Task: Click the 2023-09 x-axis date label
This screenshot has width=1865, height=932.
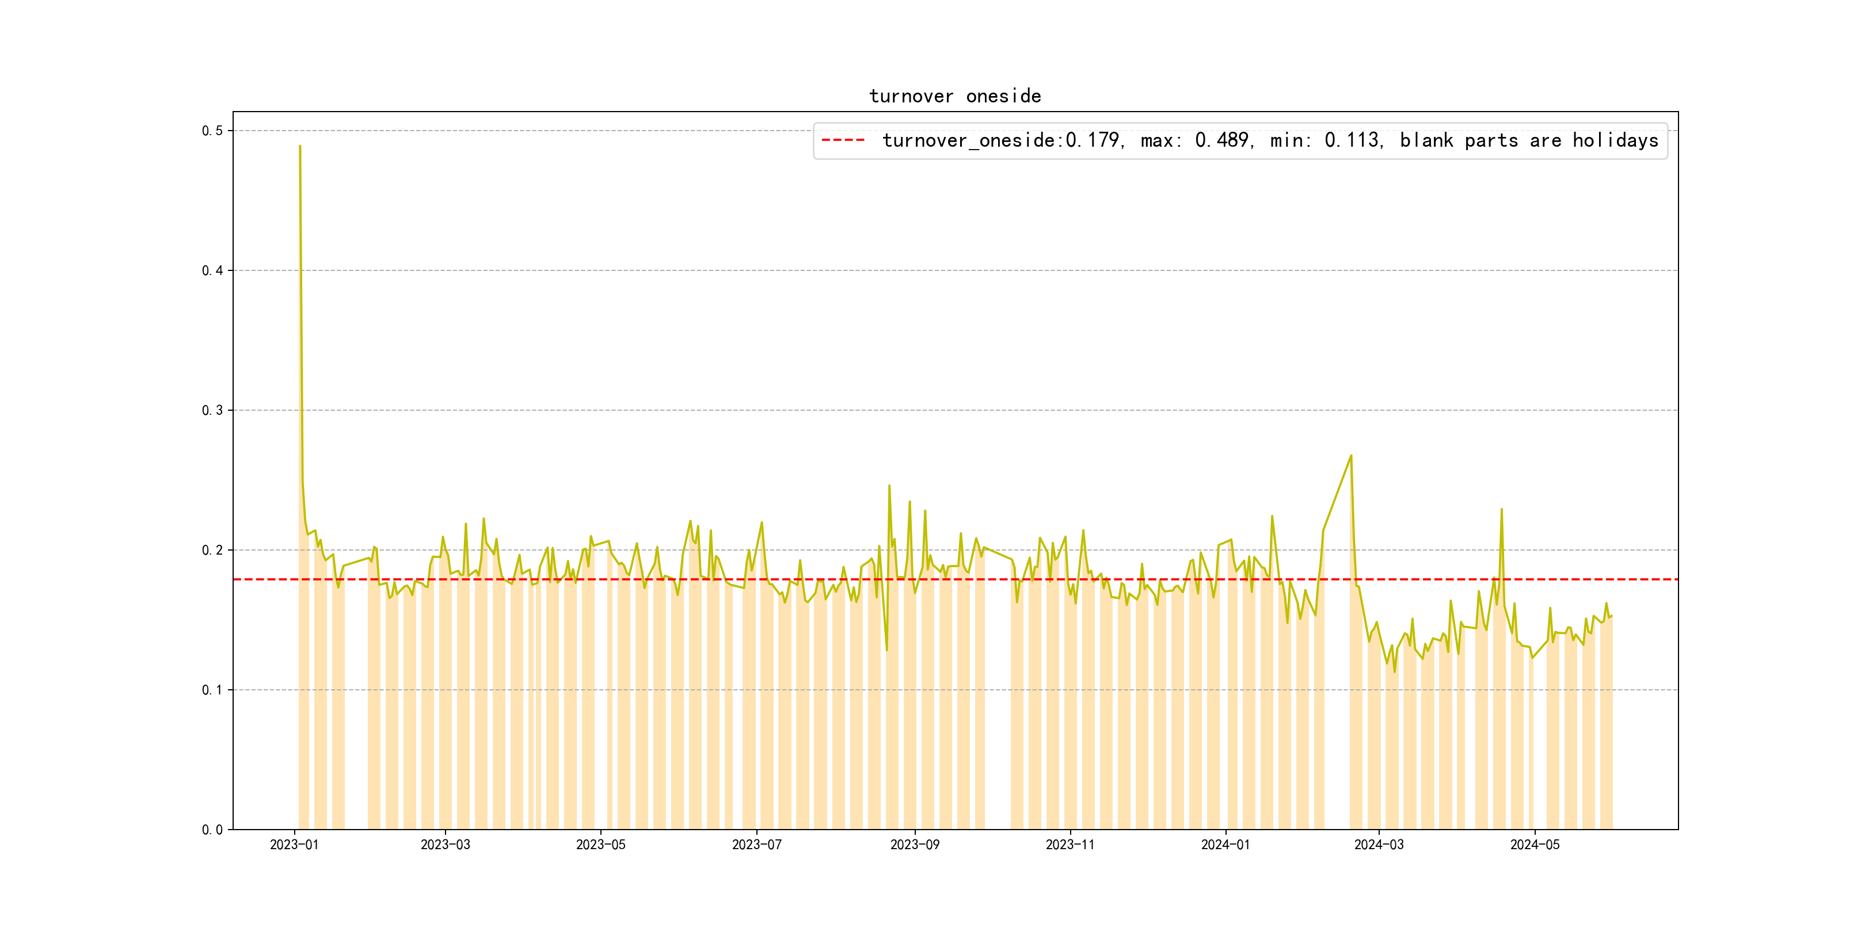Action: (915, 845)
